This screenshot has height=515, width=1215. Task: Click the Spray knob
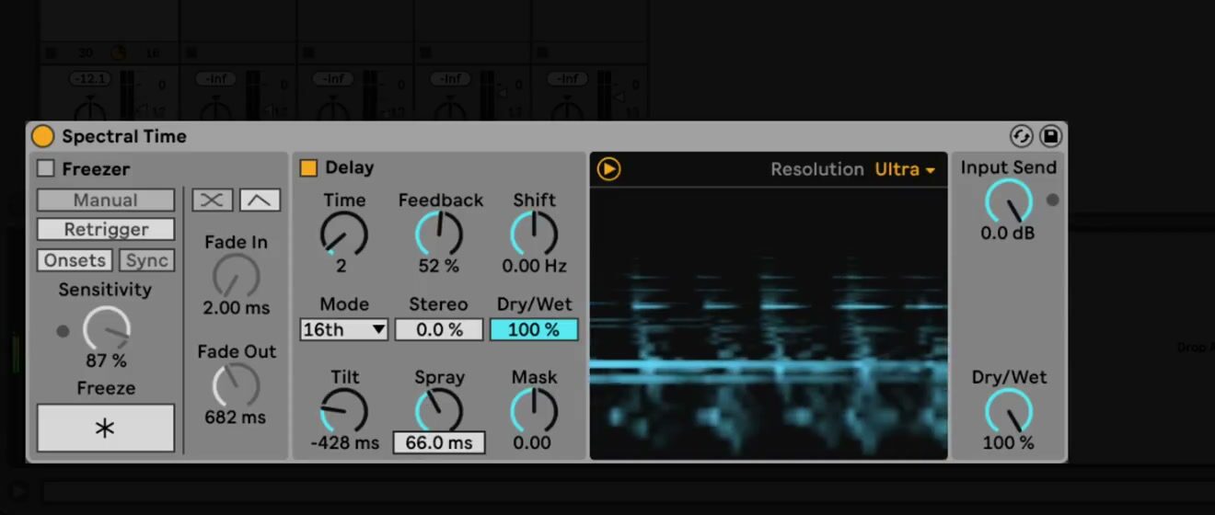coord(439,410)
